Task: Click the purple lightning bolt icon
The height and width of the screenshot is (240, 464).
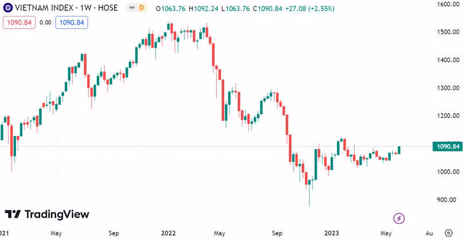Action: 399,218
